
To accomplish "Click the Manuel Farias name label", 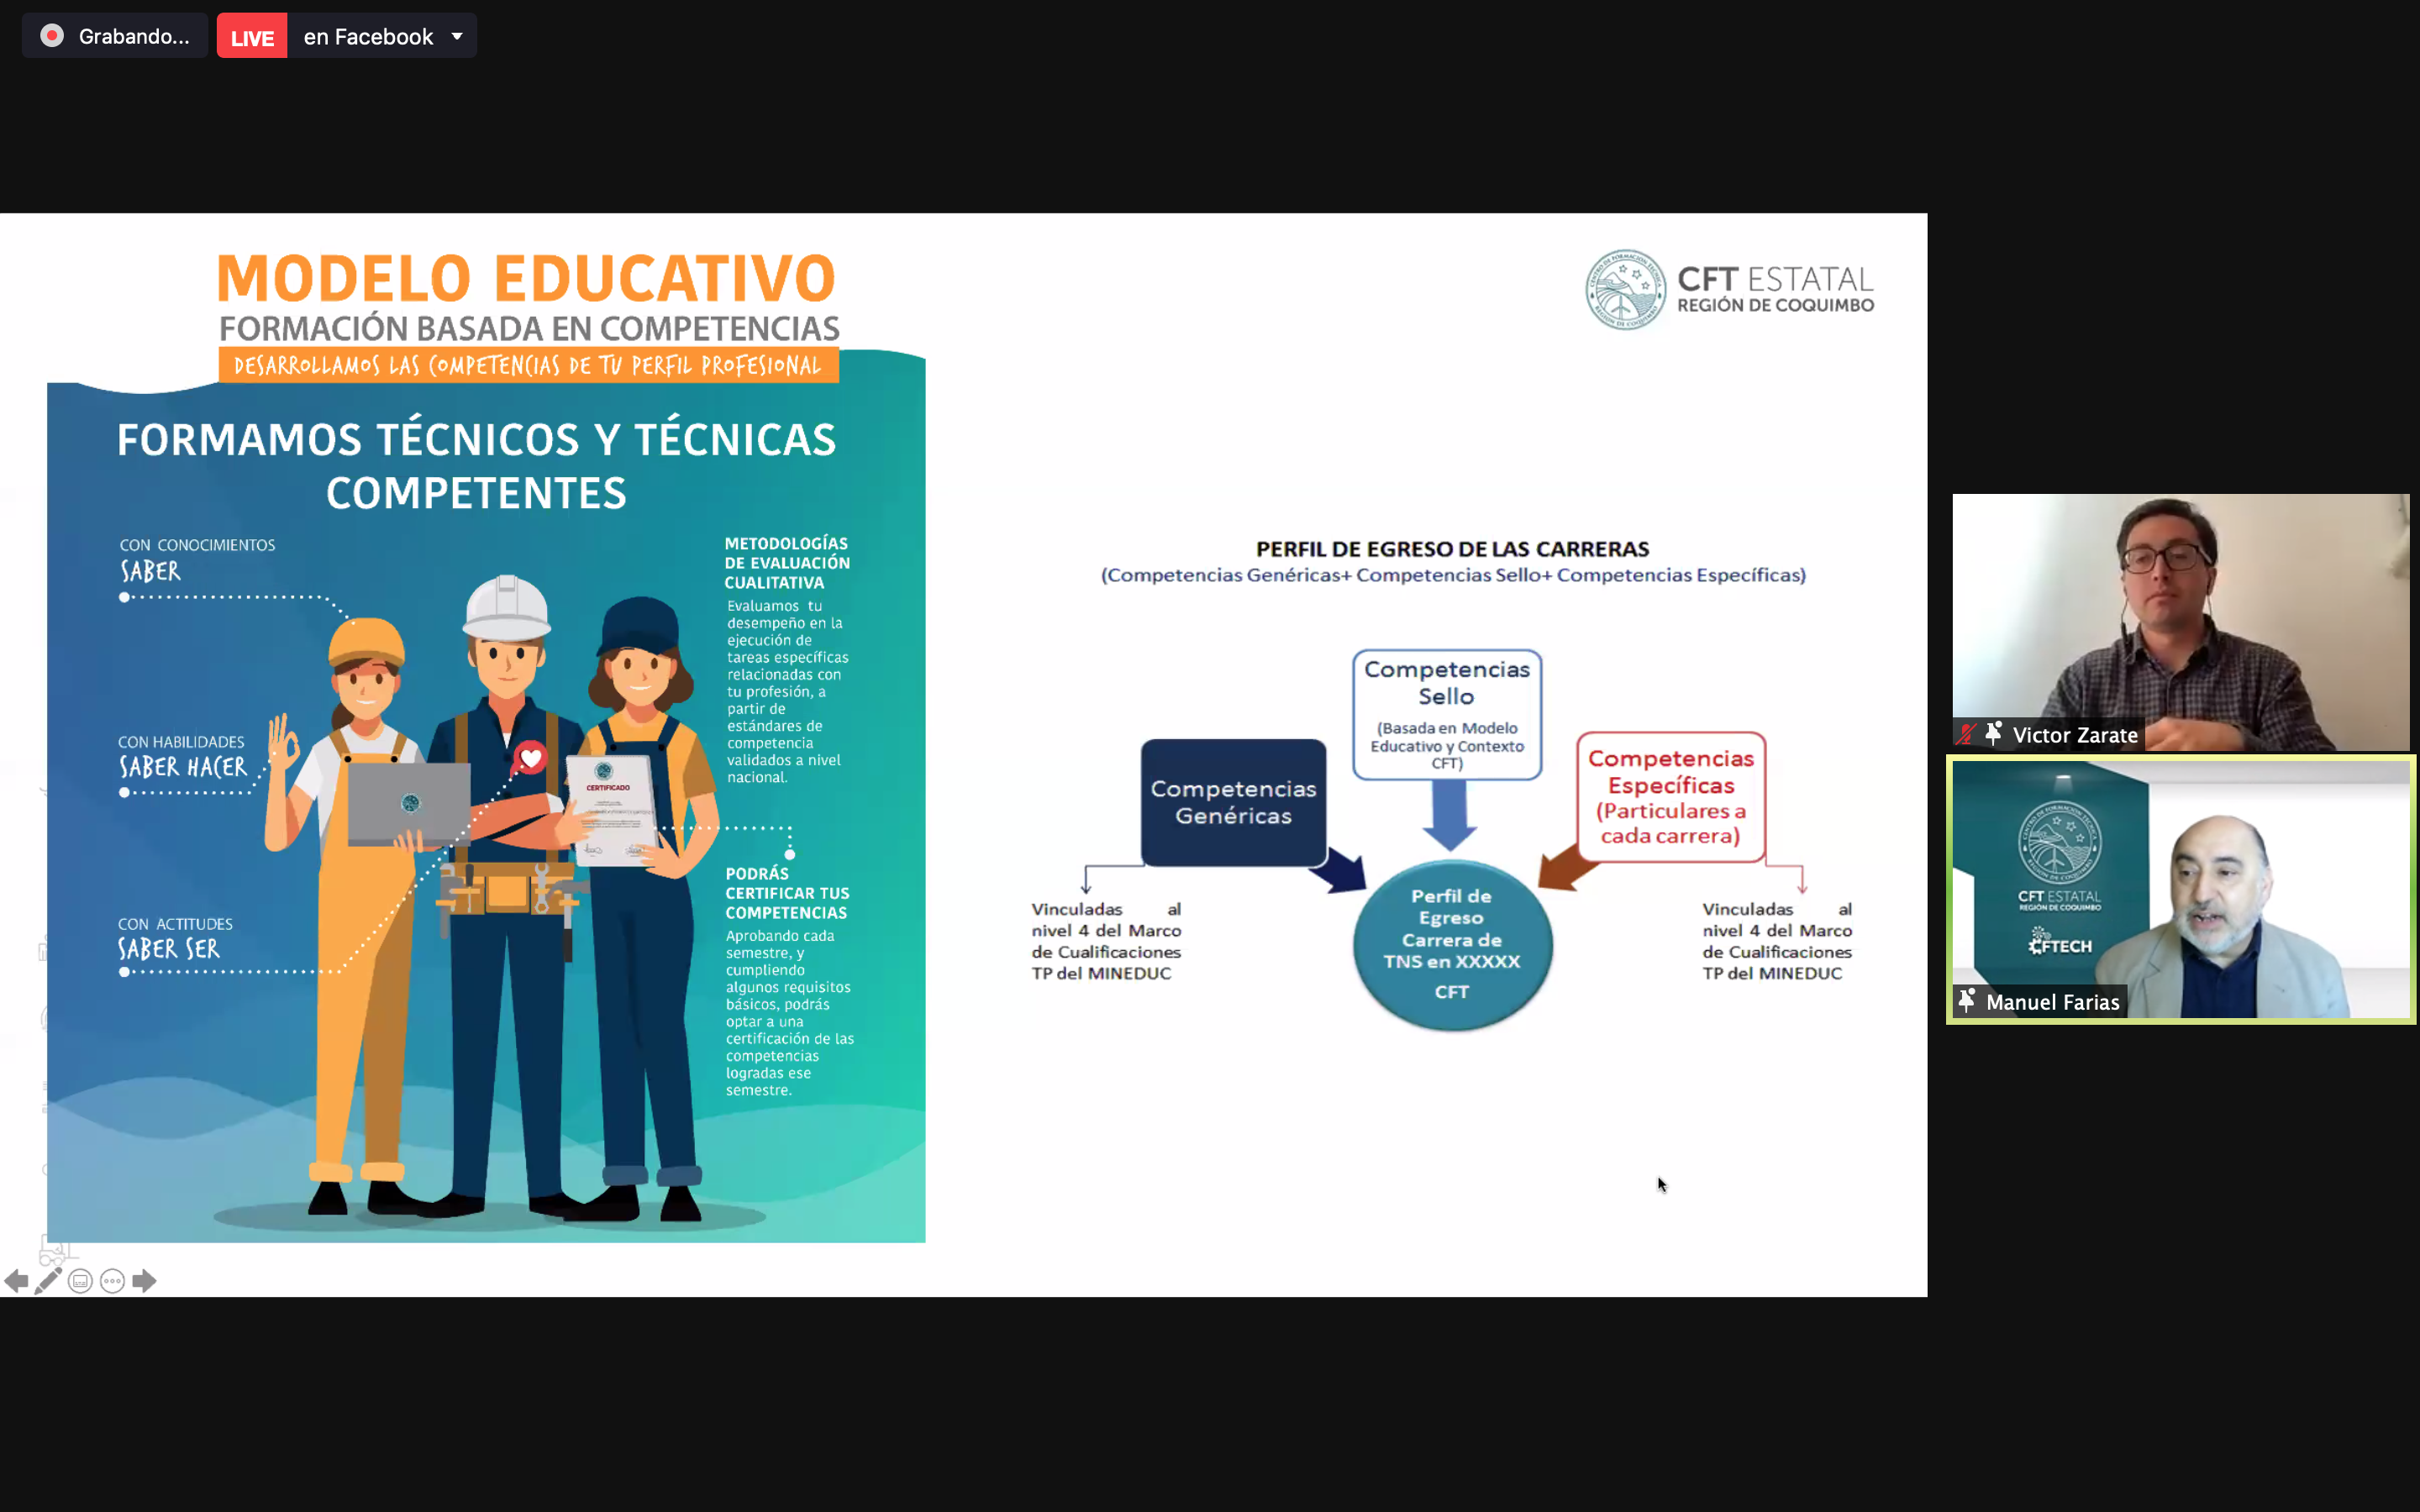I will (2052, 1002).
